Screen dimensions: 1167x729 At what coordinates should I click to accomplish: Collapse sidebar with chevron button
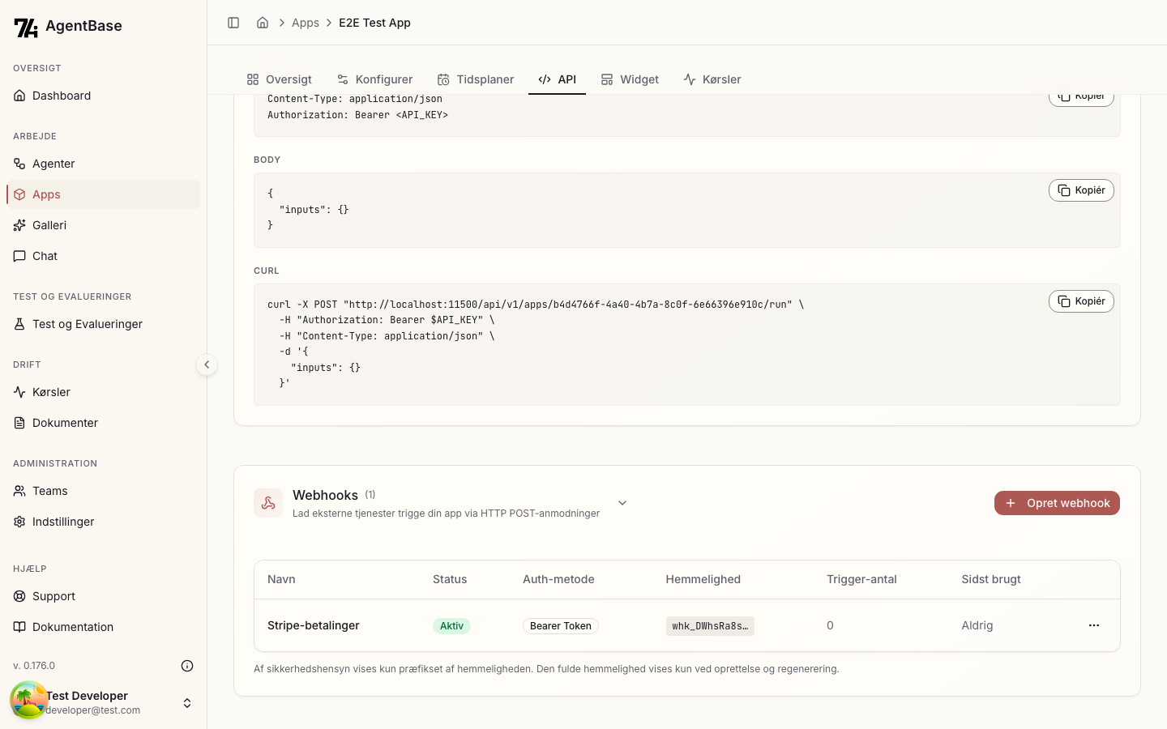(207, 364)
